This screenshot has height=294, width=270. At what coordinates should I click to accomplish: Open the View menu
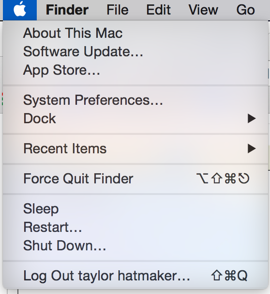pyautogui.click(x=203, y=10)
